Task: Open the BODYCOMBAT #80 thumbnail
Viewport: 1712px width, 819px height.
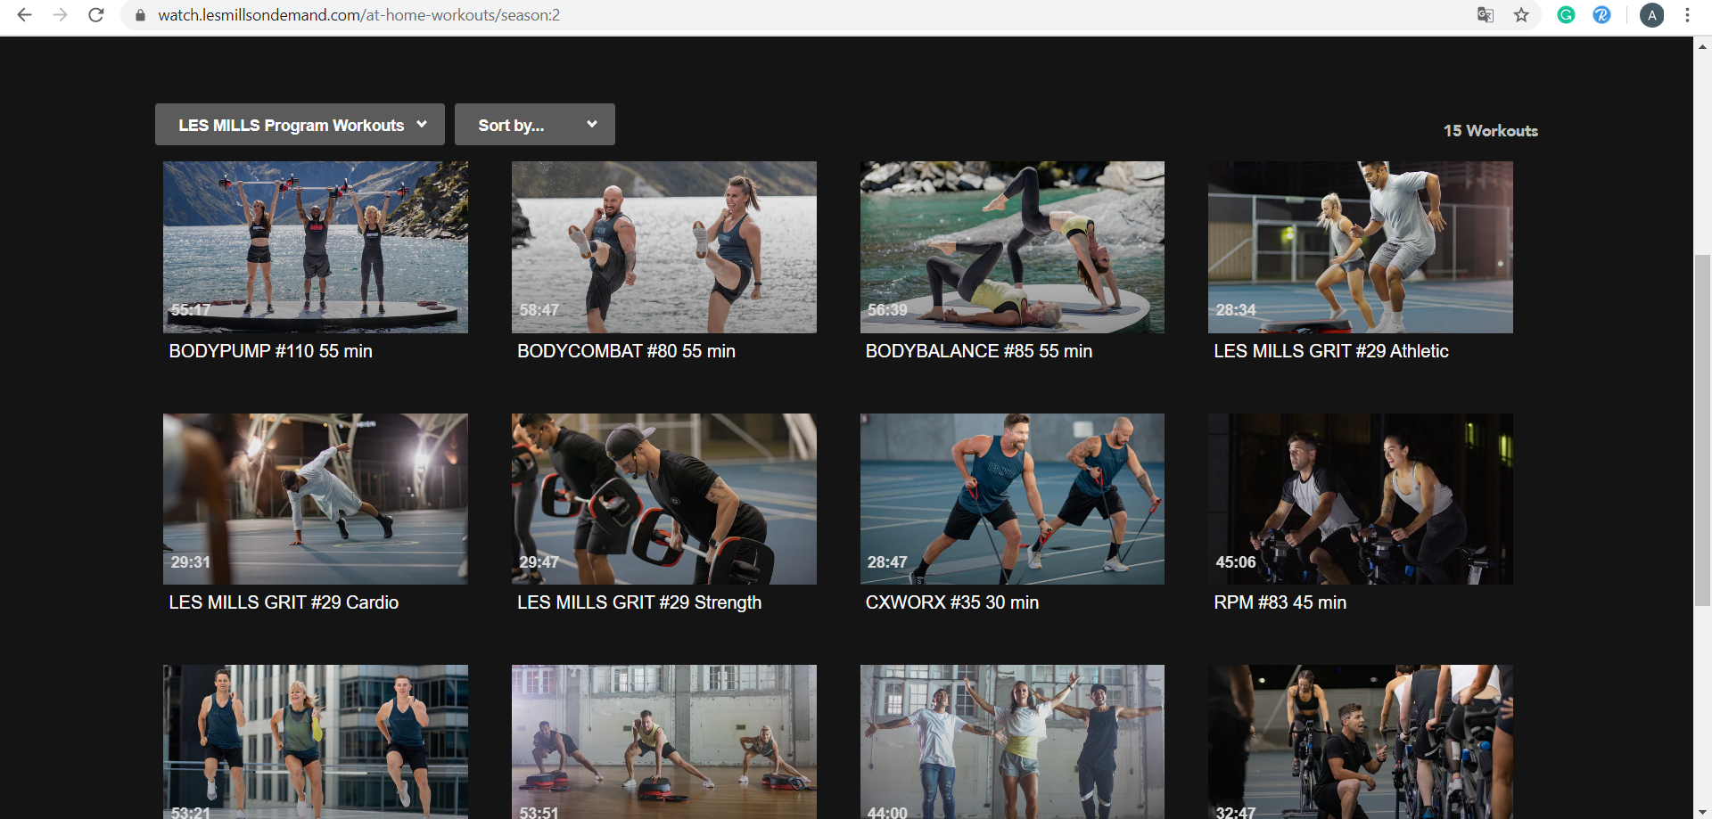Action: click(x=664, y=247)
